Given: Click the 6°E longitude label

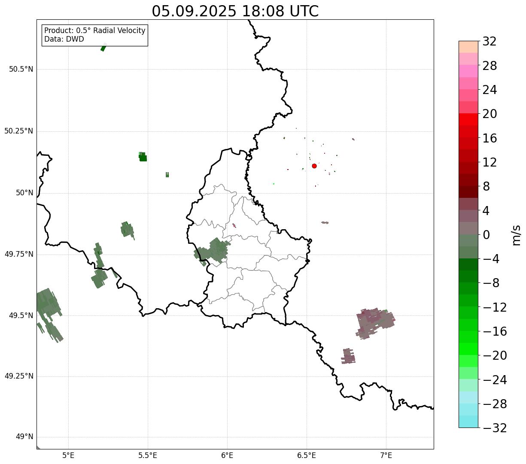Looking at the screenshot, I should (x=227, y=455).
